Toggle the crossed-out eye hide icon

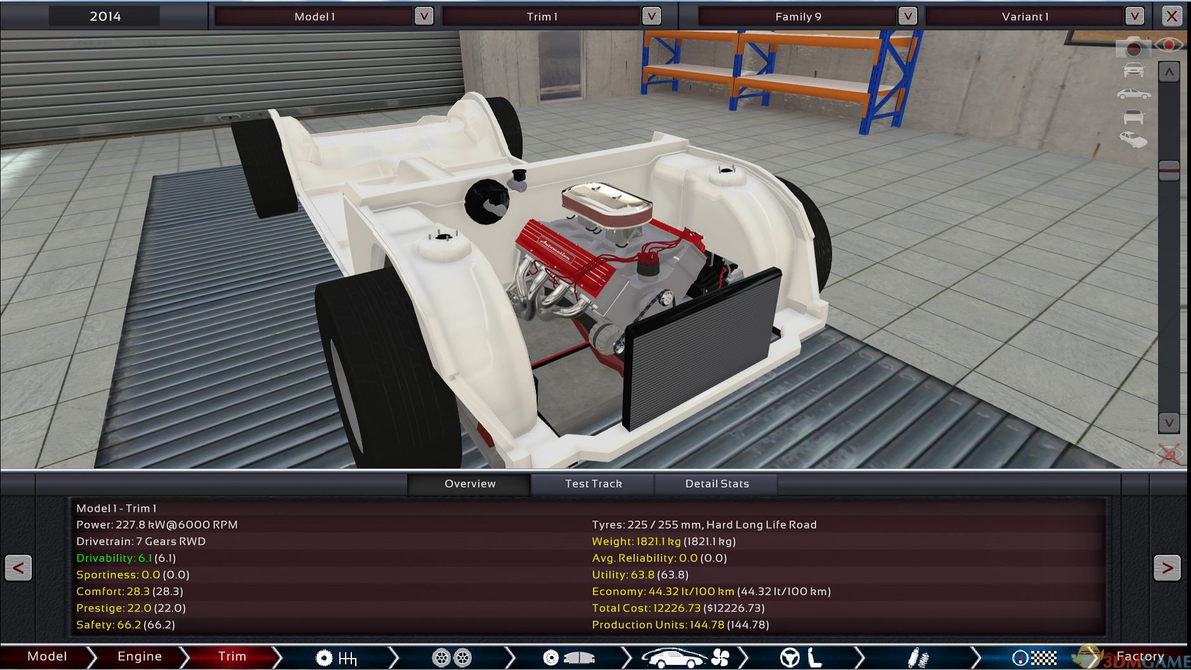point(1169,453)
